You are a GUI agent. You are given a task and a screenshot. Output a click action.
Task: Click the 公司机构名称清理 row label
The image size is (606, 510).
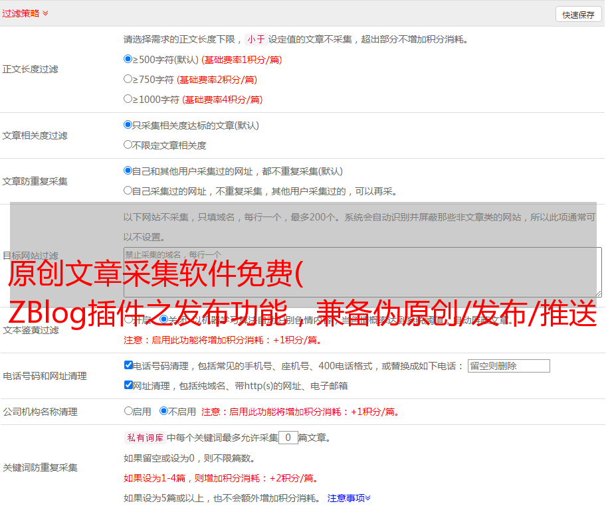tap(40, 412)
